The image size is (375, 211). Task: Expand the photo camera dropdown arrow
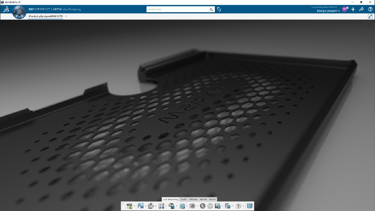point(197,206)
